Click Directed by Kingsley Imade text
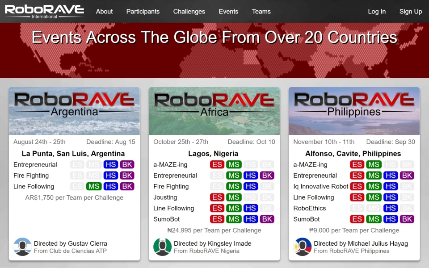Screen dimensions: 429x268 point(213,243)
